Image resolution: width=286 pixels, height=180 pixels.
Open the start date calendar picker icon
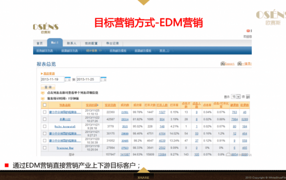point(68,79)
